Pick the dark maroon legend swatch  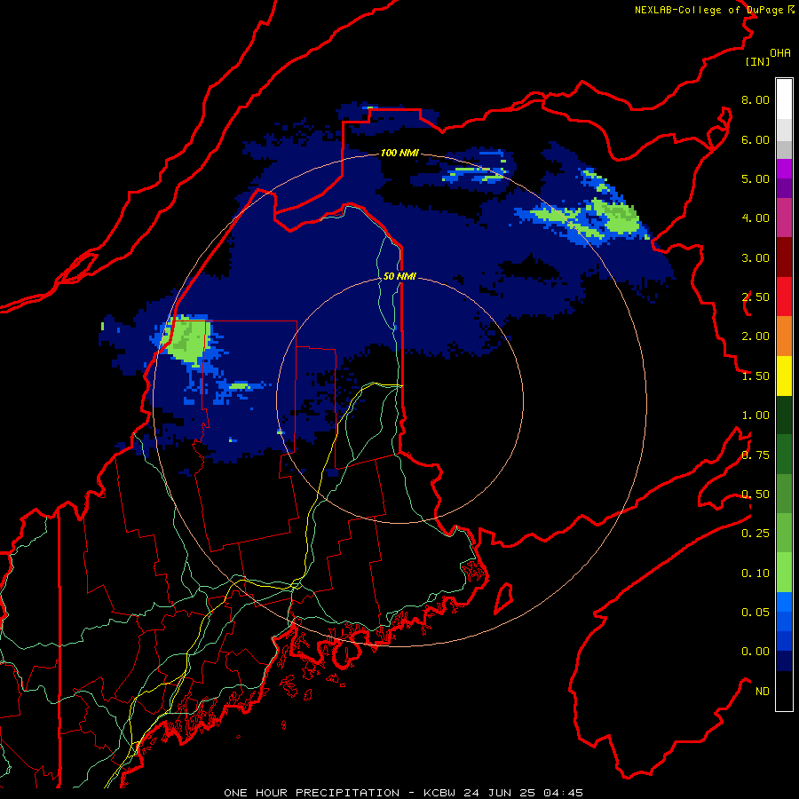[x=784, y=257]
